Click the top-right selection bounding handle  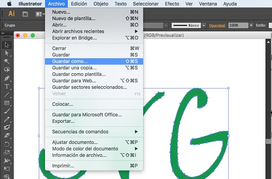(x=228, y=88)
